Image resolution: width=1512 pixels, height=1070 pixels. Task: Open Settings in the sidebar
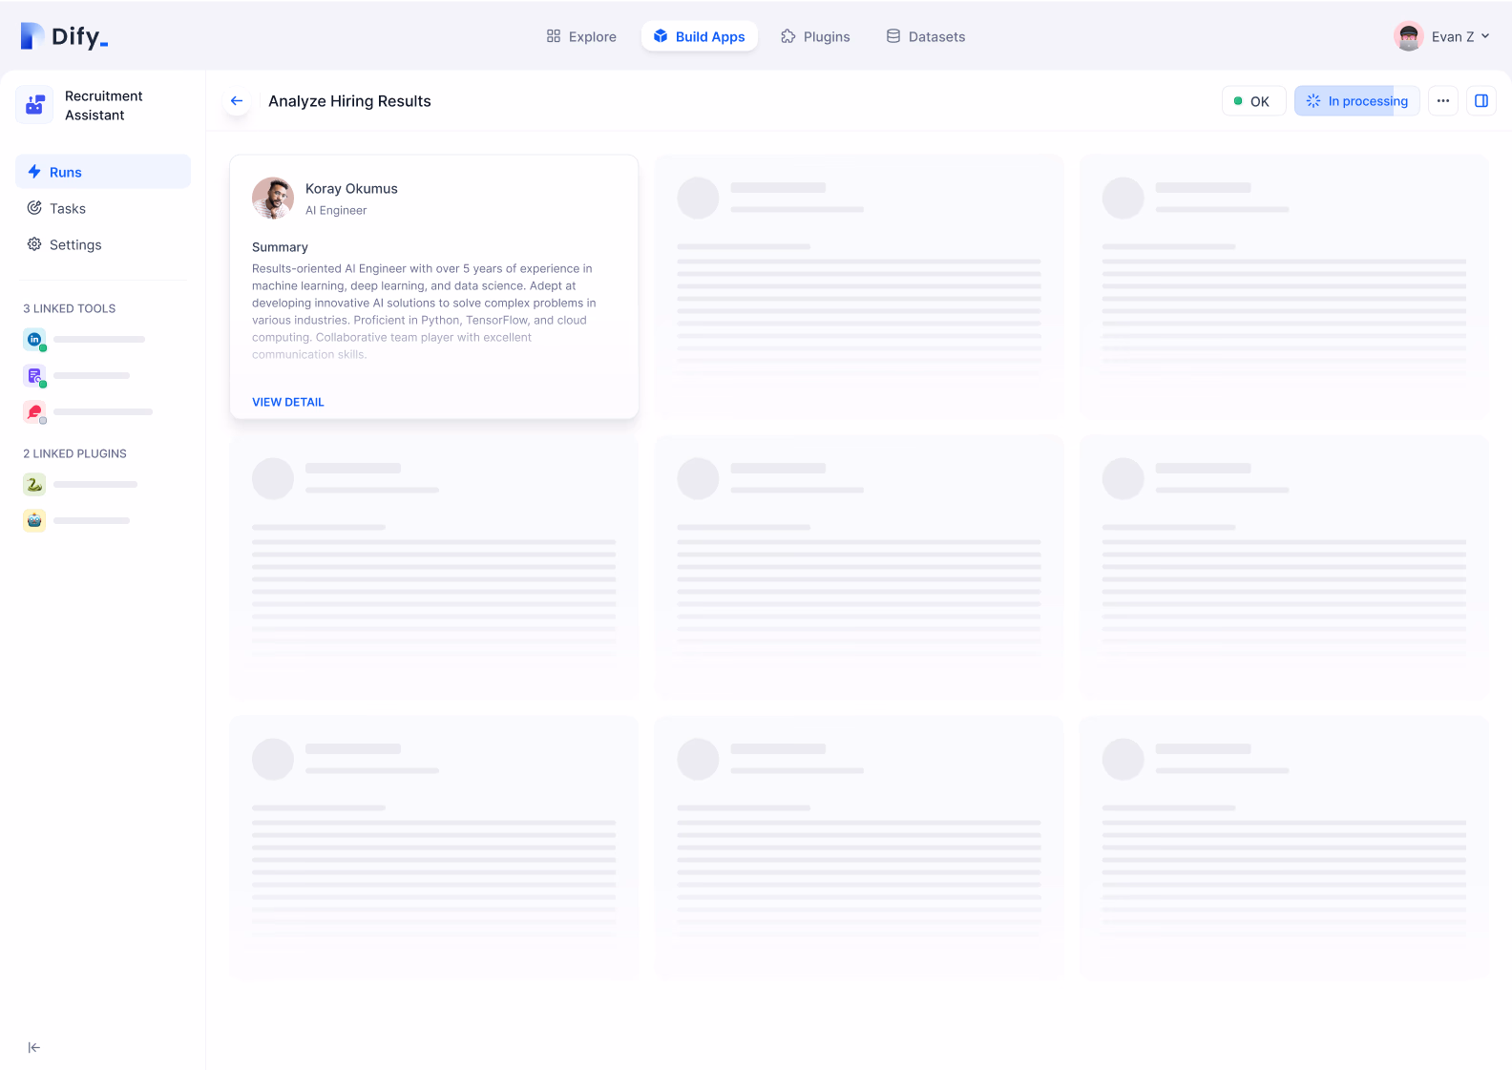tap(103, 244)
